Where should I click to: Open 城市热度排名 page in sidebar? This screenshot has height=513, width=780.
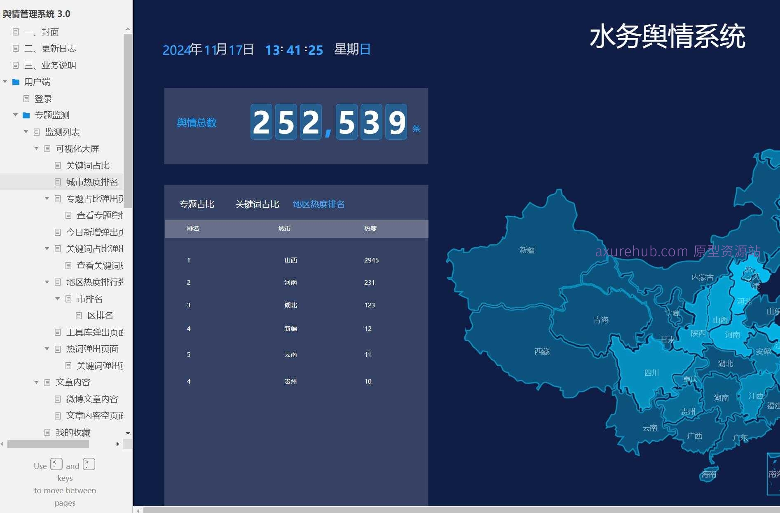pos(92,182)
